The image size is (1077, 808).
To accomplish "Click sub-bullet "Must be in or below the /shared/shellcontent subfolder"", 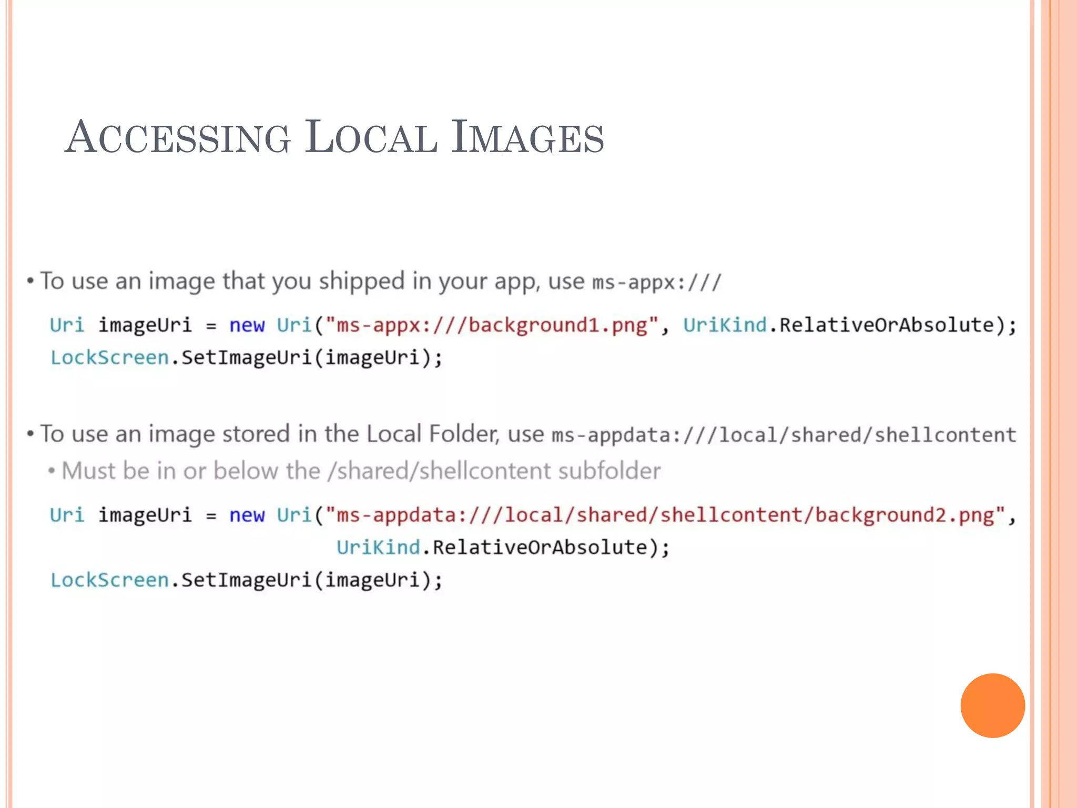I will click(361, 470).
